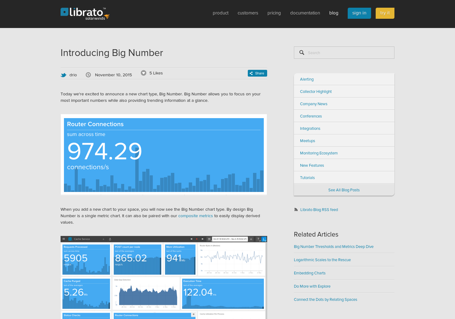Open the Integrations category

344,128
